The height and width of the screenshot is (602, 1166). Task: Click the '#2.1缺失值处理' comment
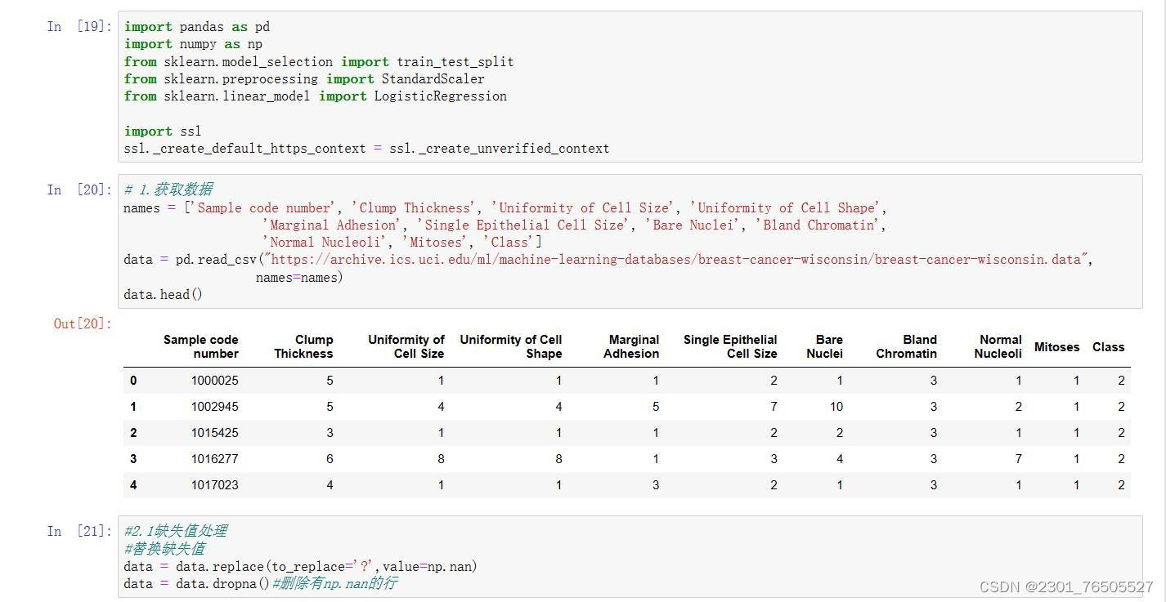[176, 531]
